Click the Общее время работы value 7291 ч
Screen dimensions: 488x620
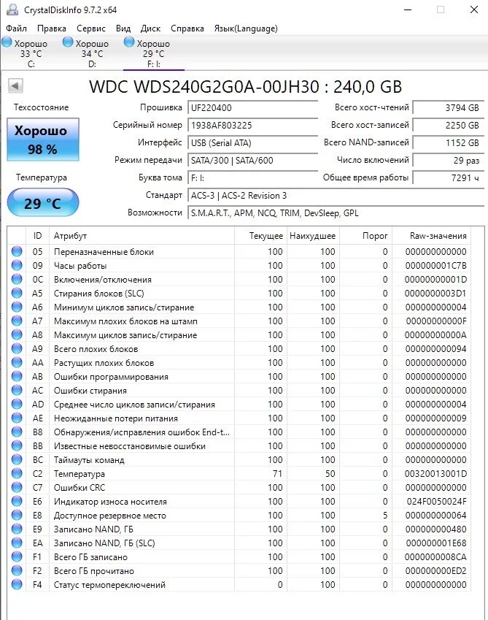449,178
